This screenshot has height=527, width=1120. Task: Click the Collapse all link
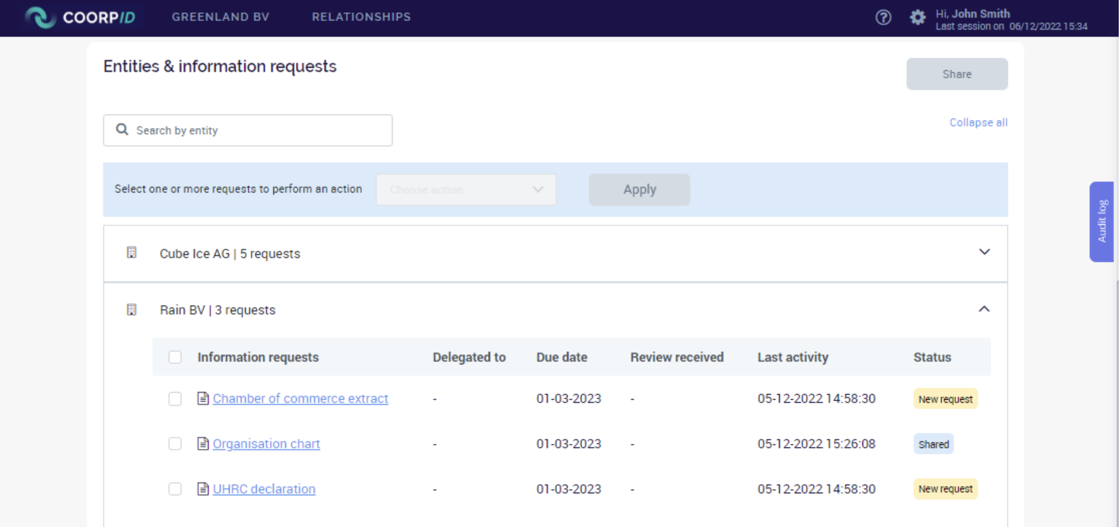tap(978, 122)
